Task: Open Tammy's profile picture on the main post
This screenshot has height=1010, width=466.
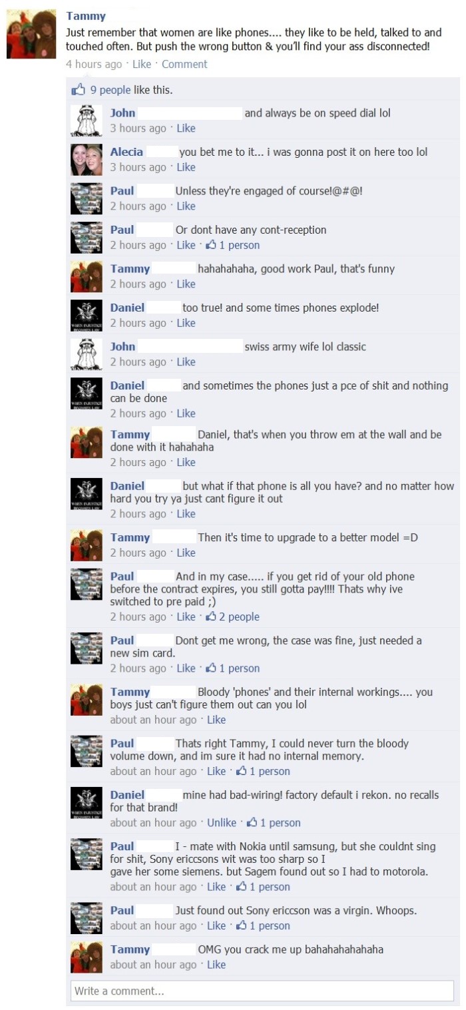Action: click(27, 33)
